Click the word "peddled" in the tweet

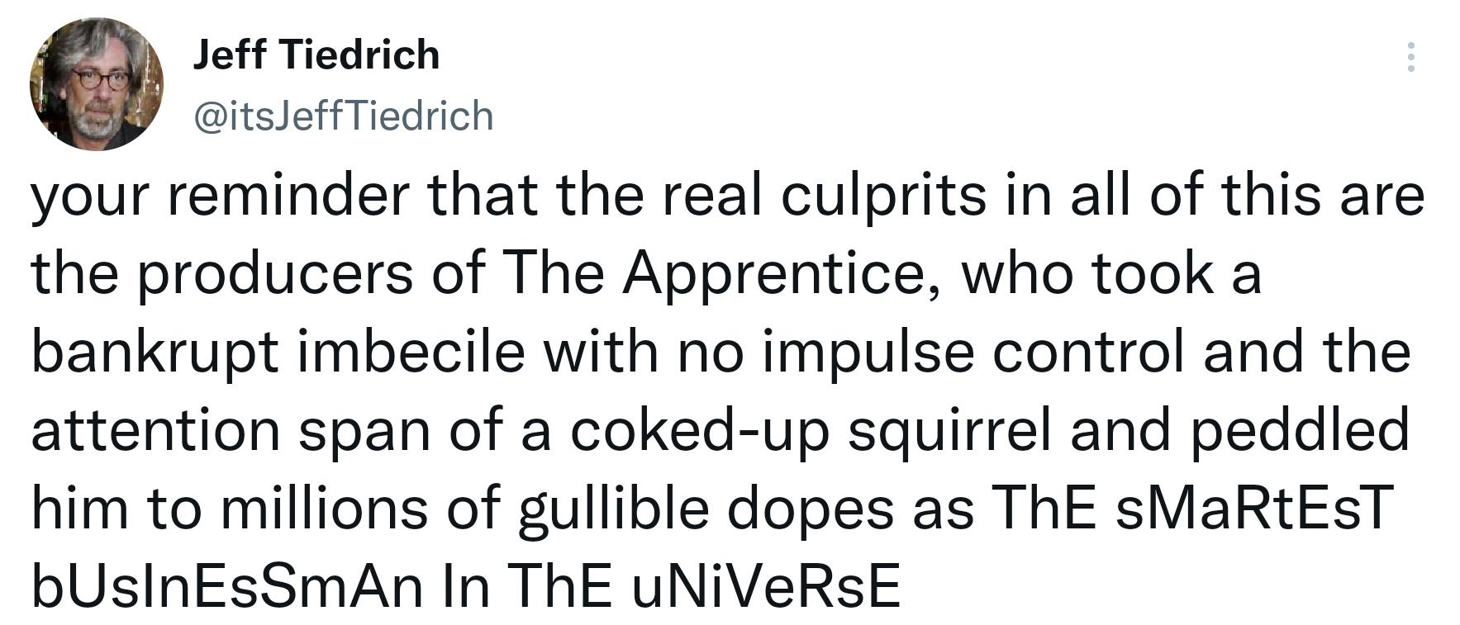(1299, 430)
